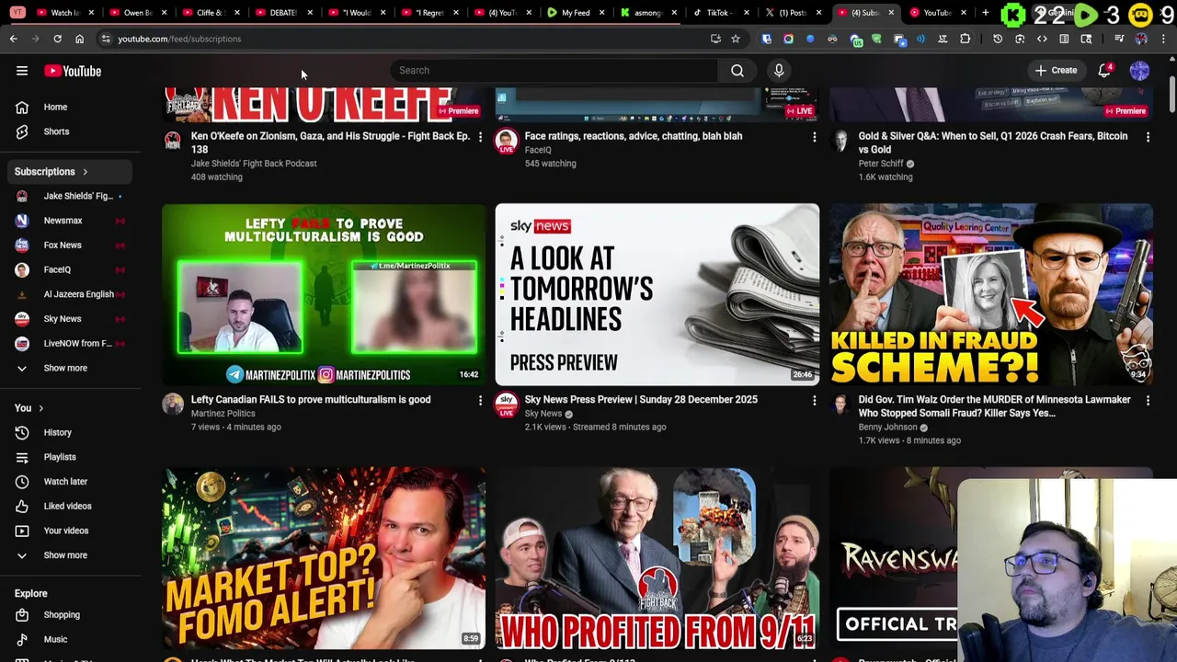Image resolution: width=1177 pixels, height=662 pixels.
Task: Open options for Ken O'Keefe video
Action: tap(480, 137)
